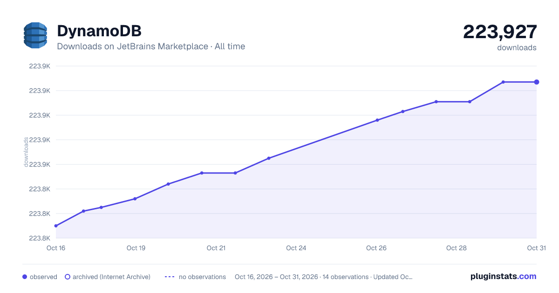The height and width of the screenshot is (293, 559).
Task: Click the 'observed' legend label
Action: [x=43, y=277]
